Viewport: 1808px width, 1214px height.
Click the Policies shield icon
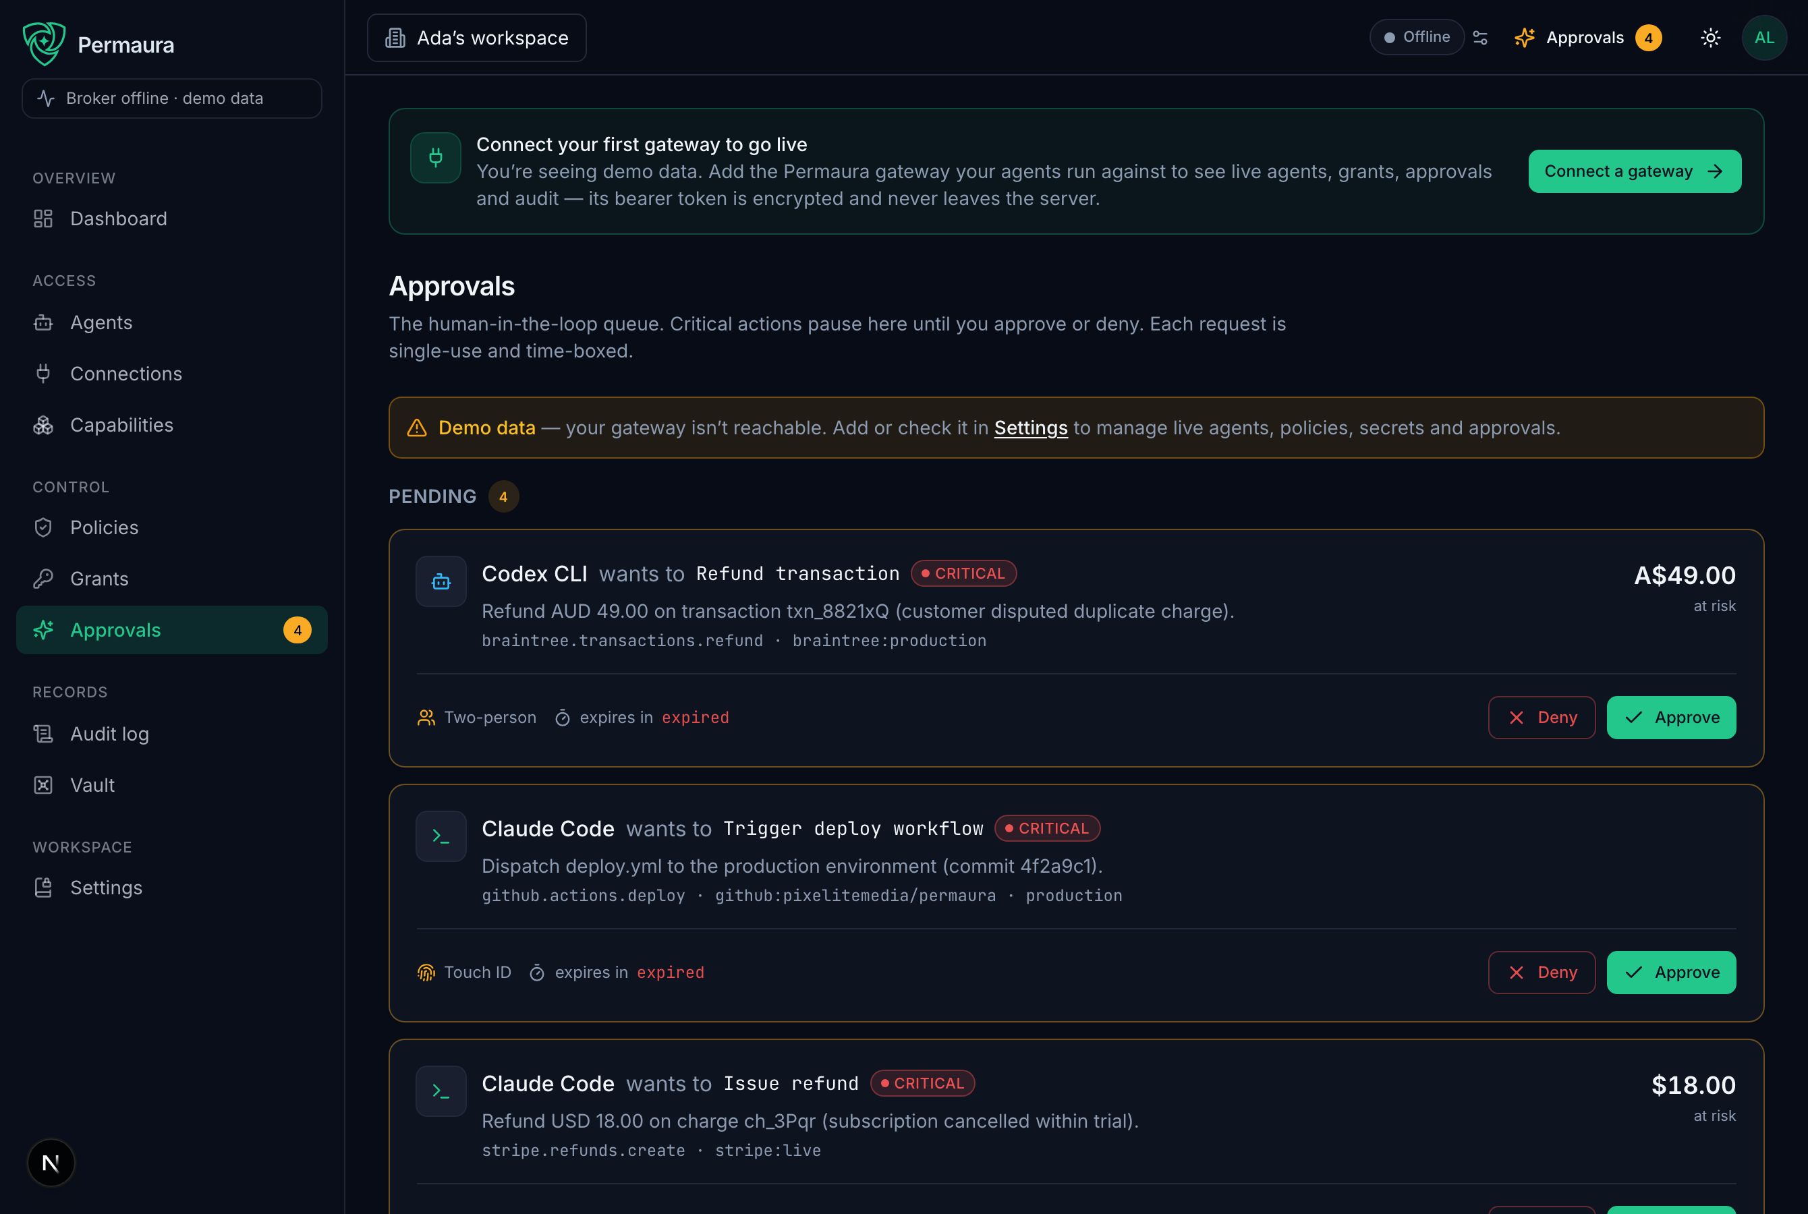[x=43, y=528]
